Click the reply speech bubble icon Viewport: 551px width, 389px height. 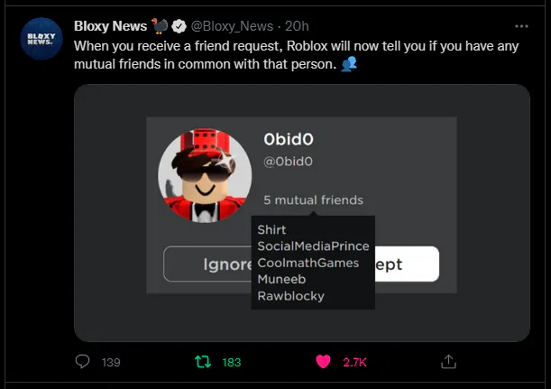point(83,362)
